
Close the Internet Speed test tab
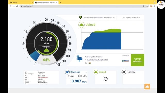pos(57,3)
